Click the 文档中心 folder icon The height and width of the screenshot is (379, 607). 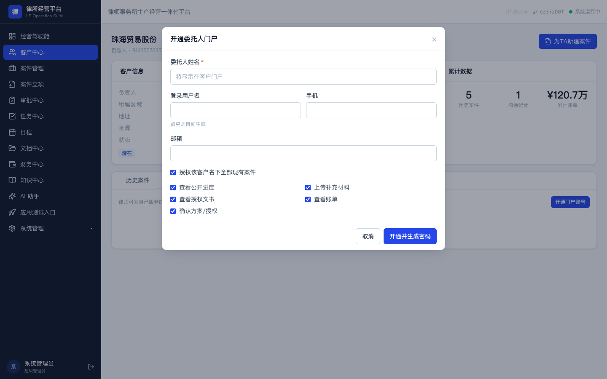click(x=12, y=148)
